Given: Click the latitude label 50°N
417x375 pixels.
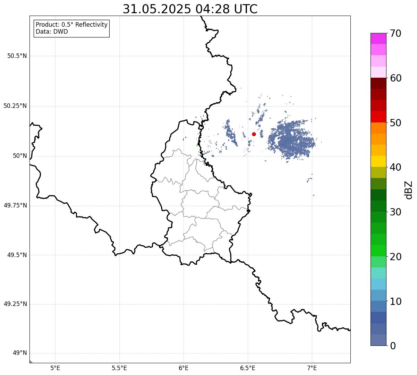Looking at the screenshot, I should 20,156.
